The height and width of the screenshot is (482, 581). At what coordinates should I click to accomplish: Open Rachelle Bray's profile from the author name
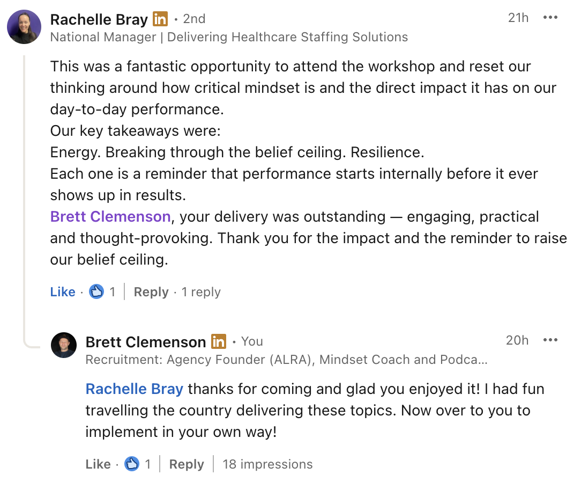click(x=99, y=19)
